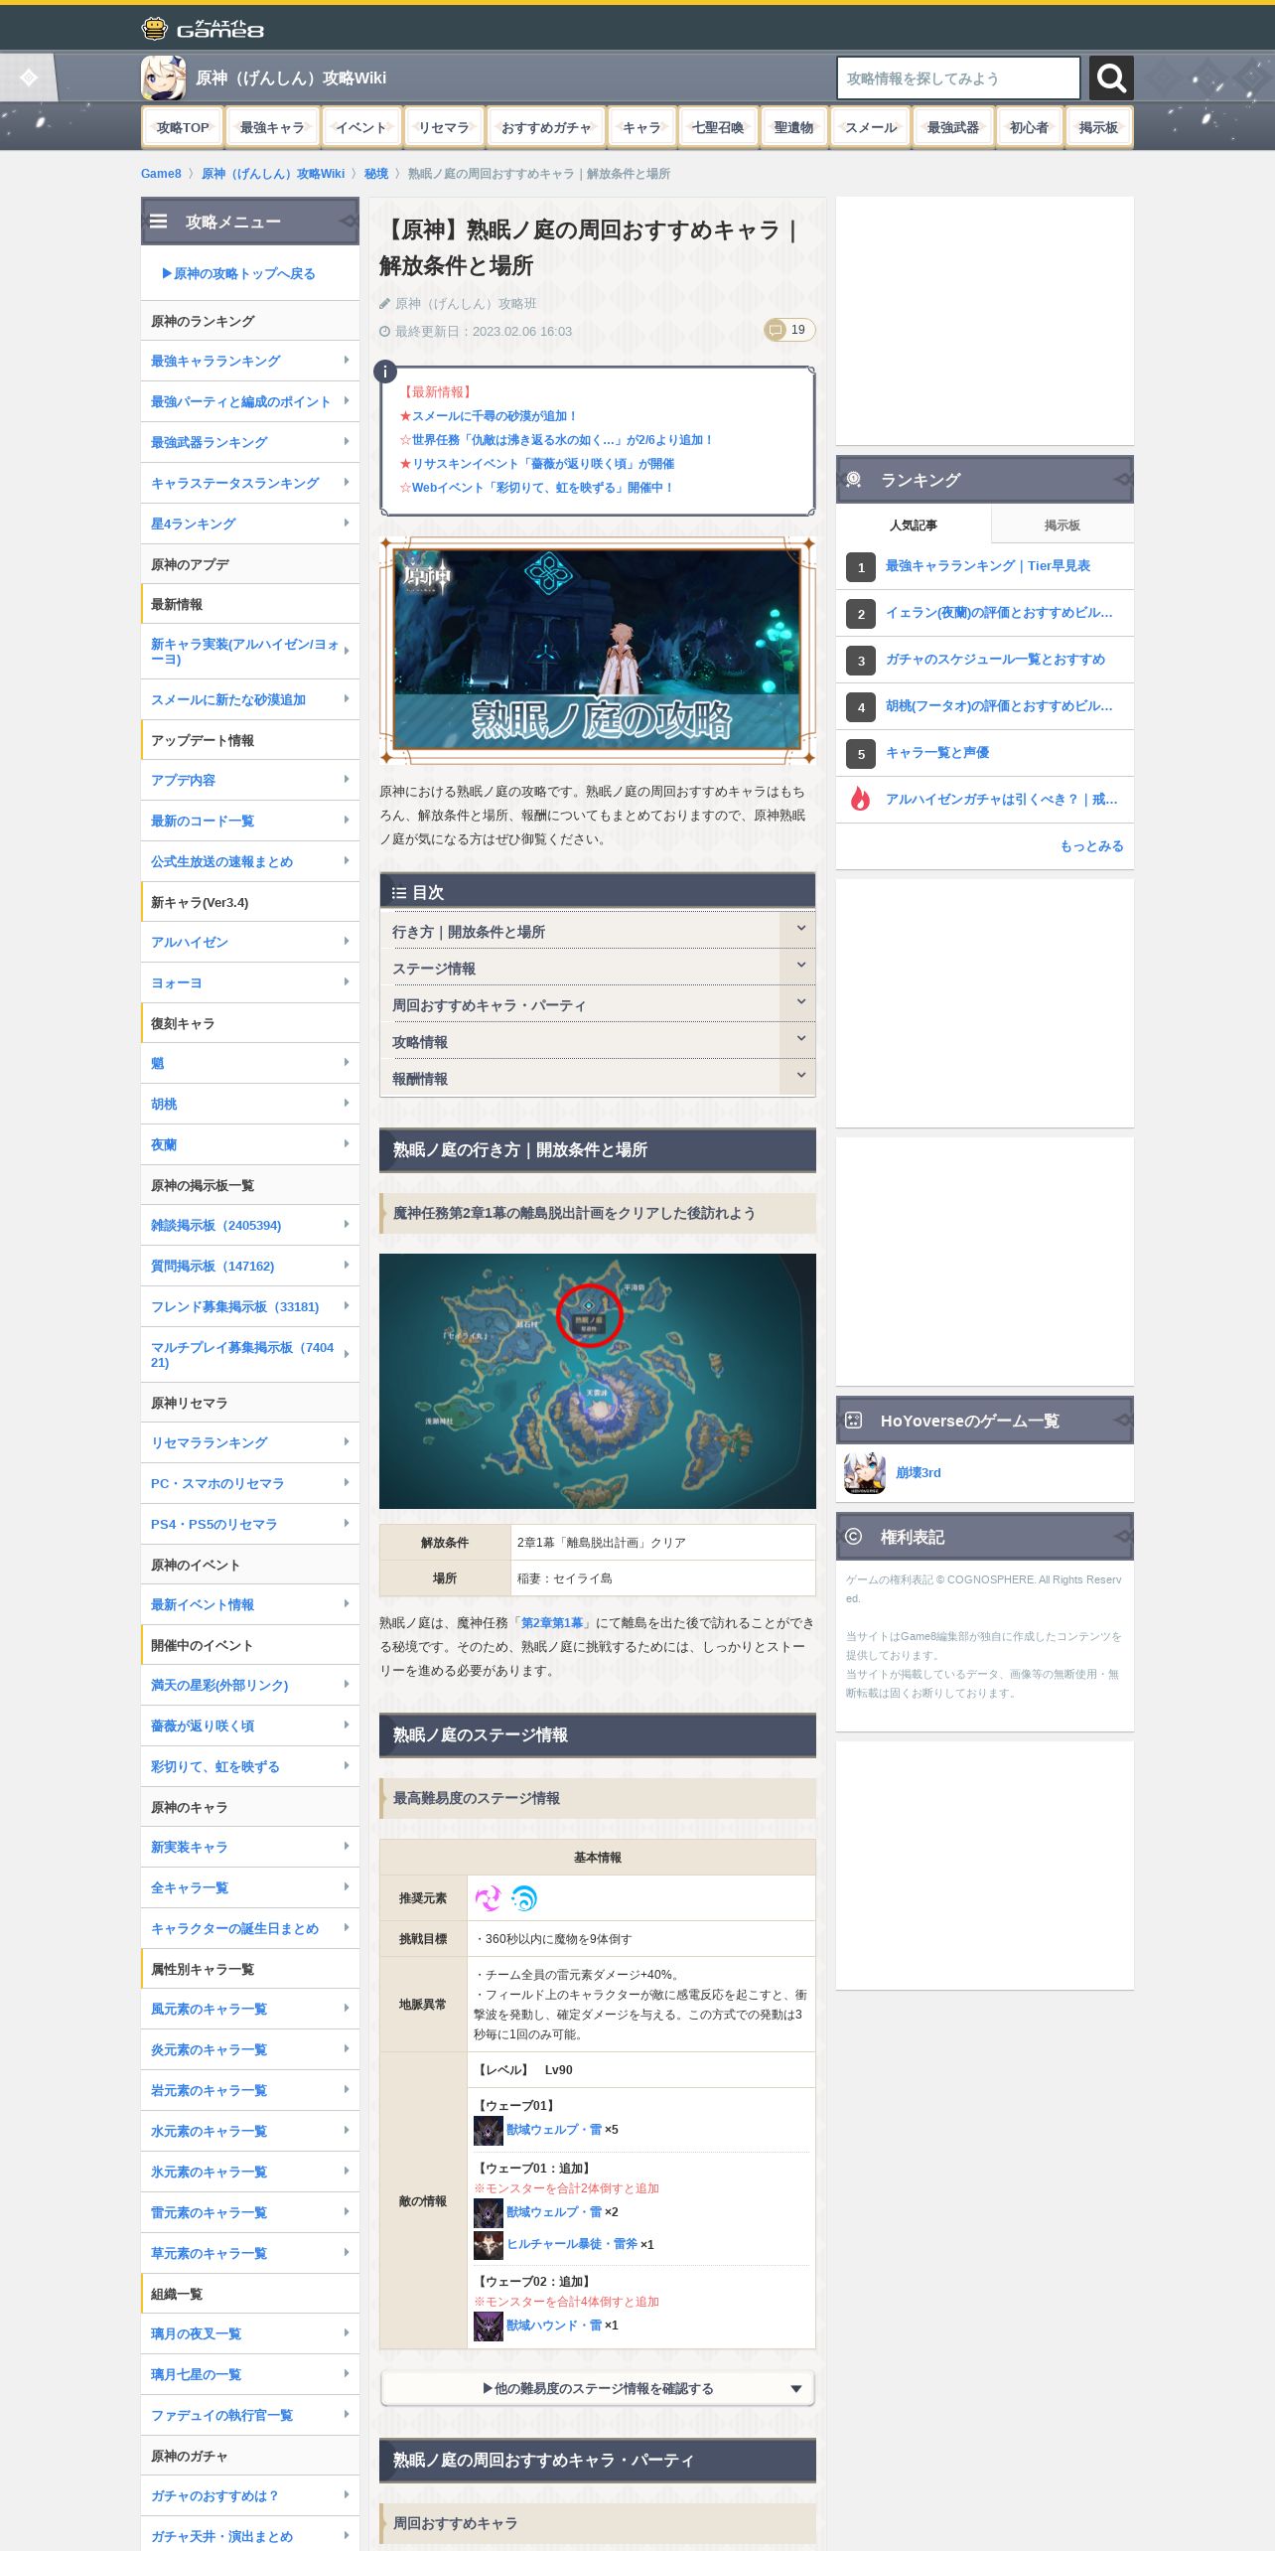Click the flame hot-article icon in ranking
The height and width of the screenshot is (2551, 1275).
tap(860, 799)
